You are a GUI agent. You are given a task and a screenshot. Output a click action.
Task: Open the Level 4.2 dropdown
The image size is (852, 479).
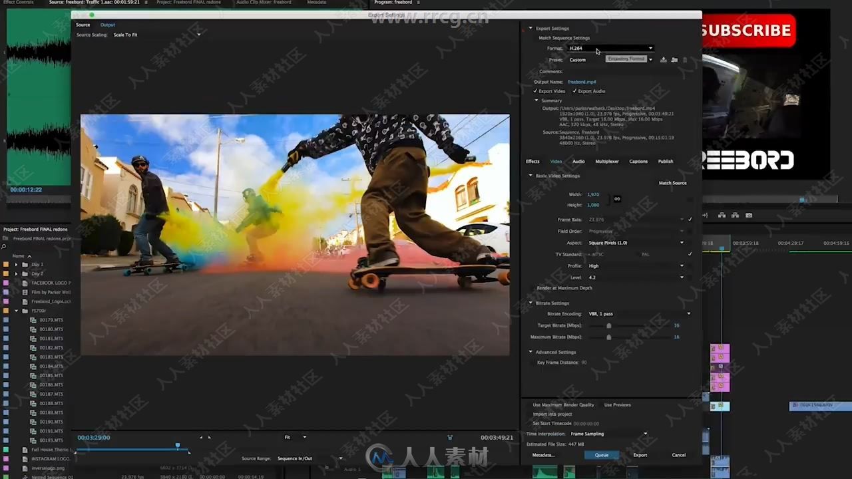[636, 277]
